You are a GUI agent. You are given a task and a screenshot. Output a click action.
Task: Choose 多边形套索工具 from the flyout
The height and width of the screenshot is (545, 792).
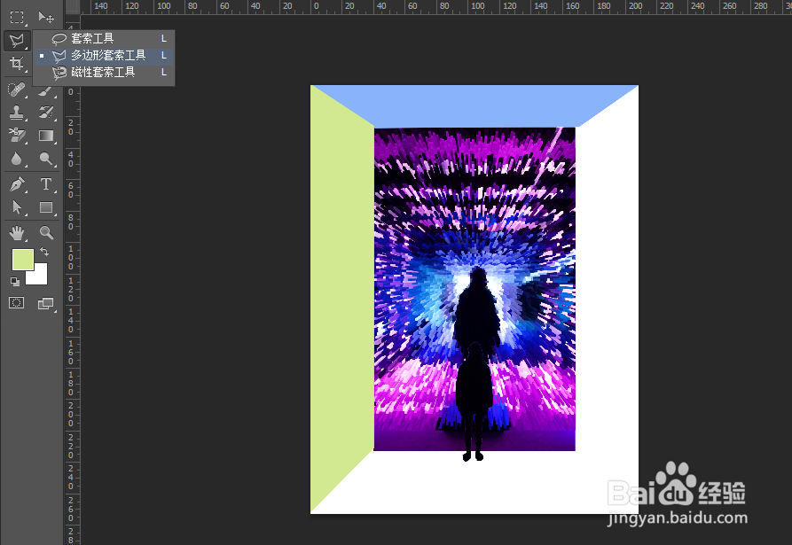click(104, 56)
